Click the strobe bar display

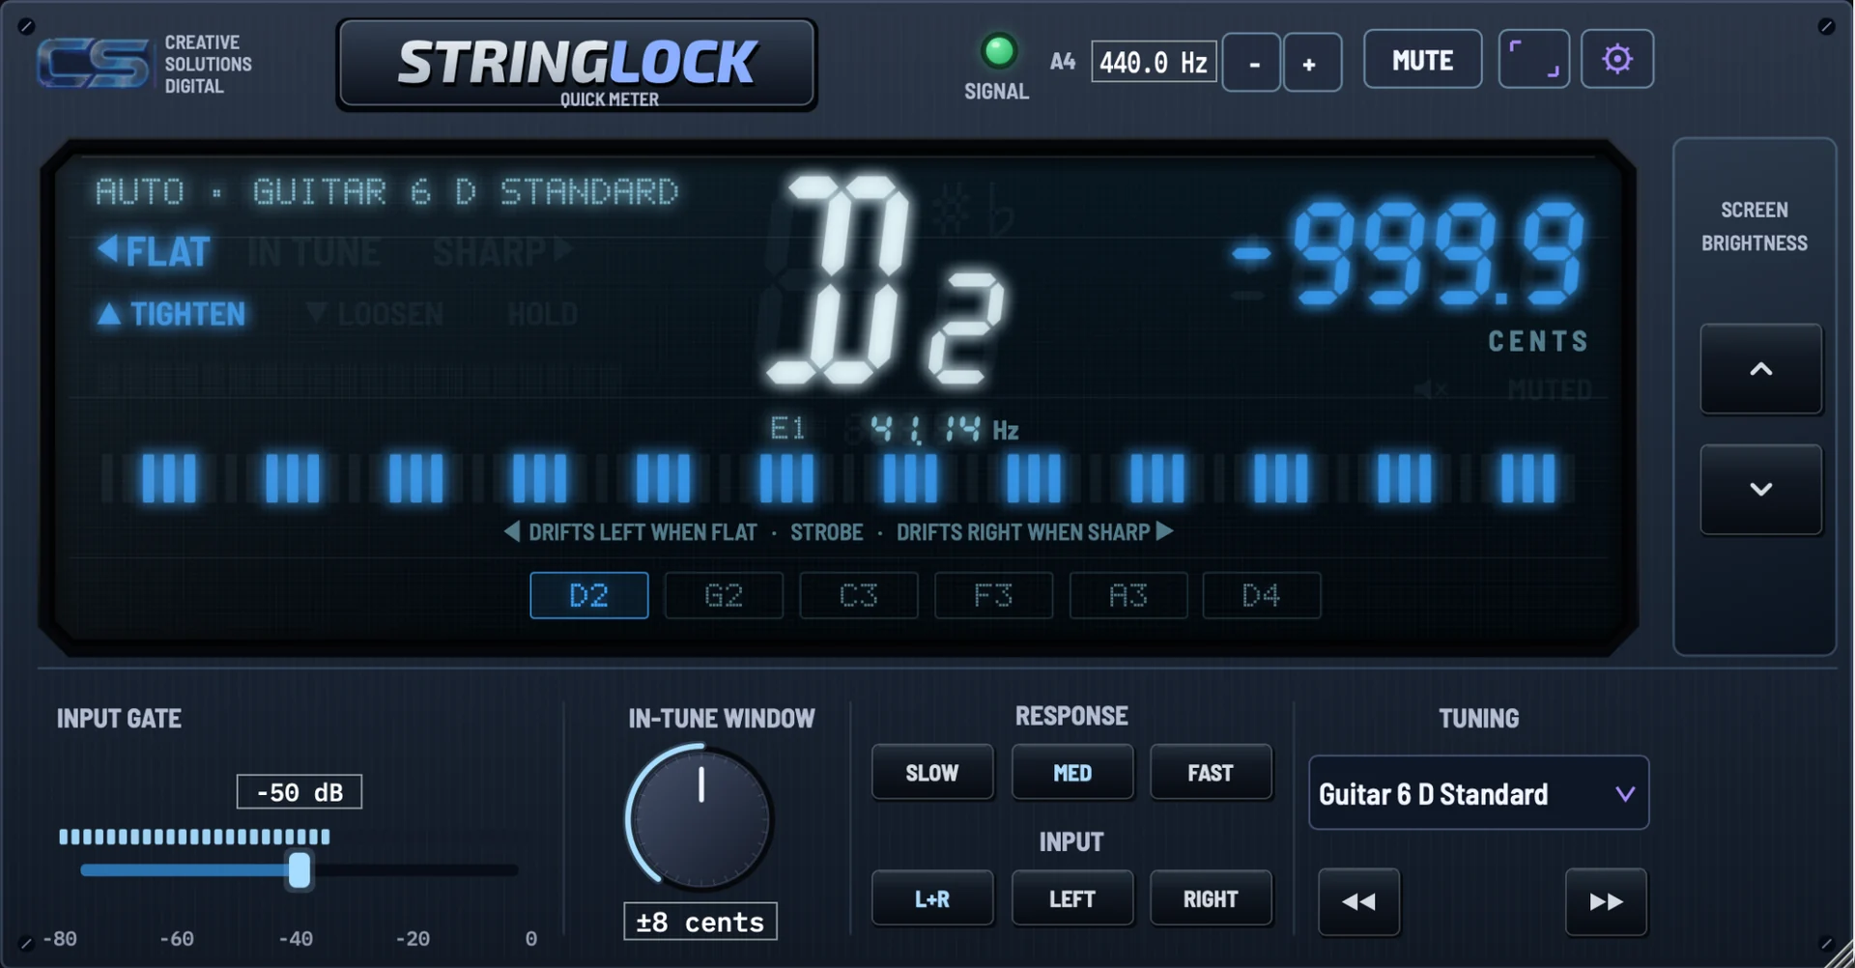pyautogui.click(x=839, y=478)
